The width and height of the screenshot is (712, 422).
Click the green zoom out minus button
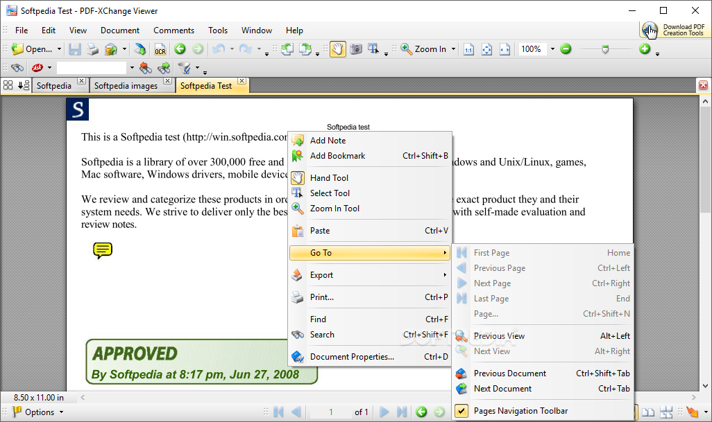(566, 49)
